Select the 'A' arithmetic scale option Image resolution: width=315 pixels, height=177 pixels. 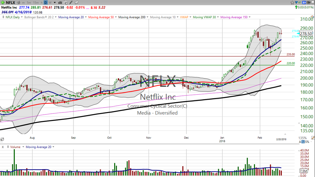pos(300,142)
